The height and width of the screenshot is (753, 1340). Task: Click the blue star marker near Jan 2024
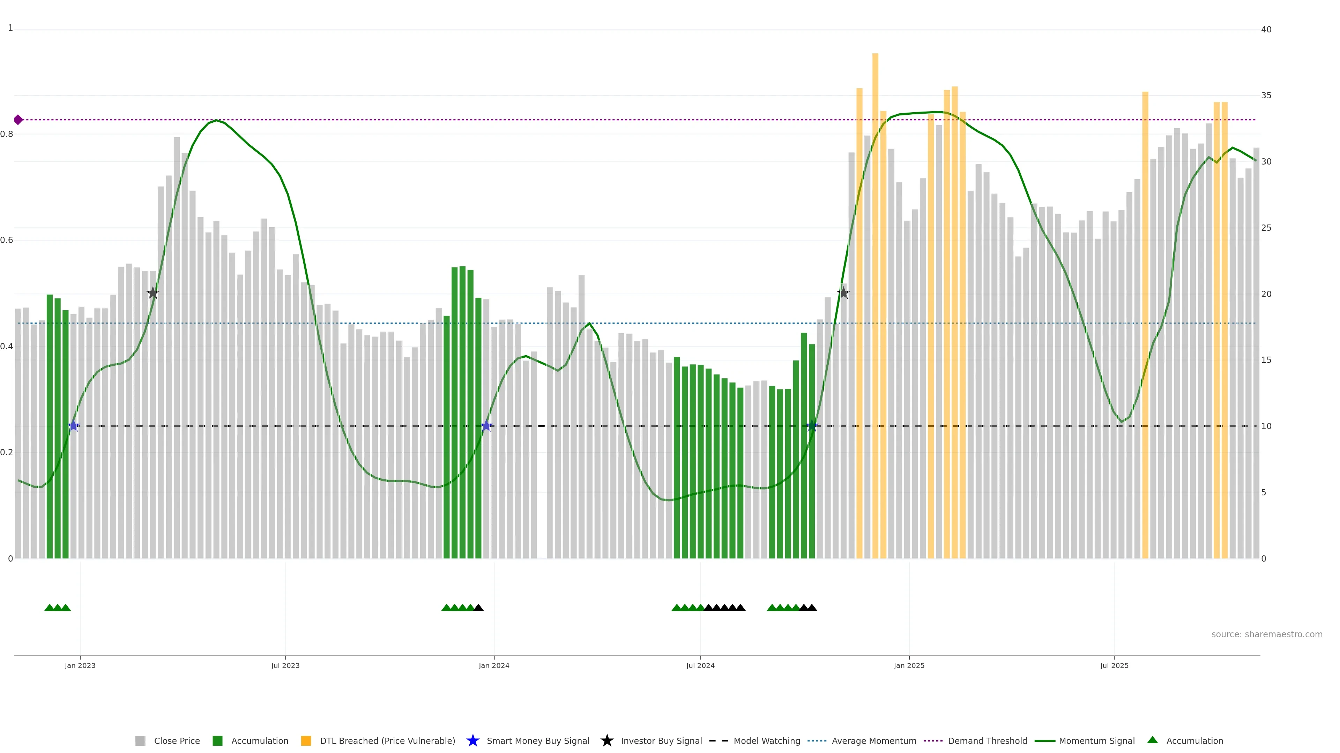coord(486,426)
